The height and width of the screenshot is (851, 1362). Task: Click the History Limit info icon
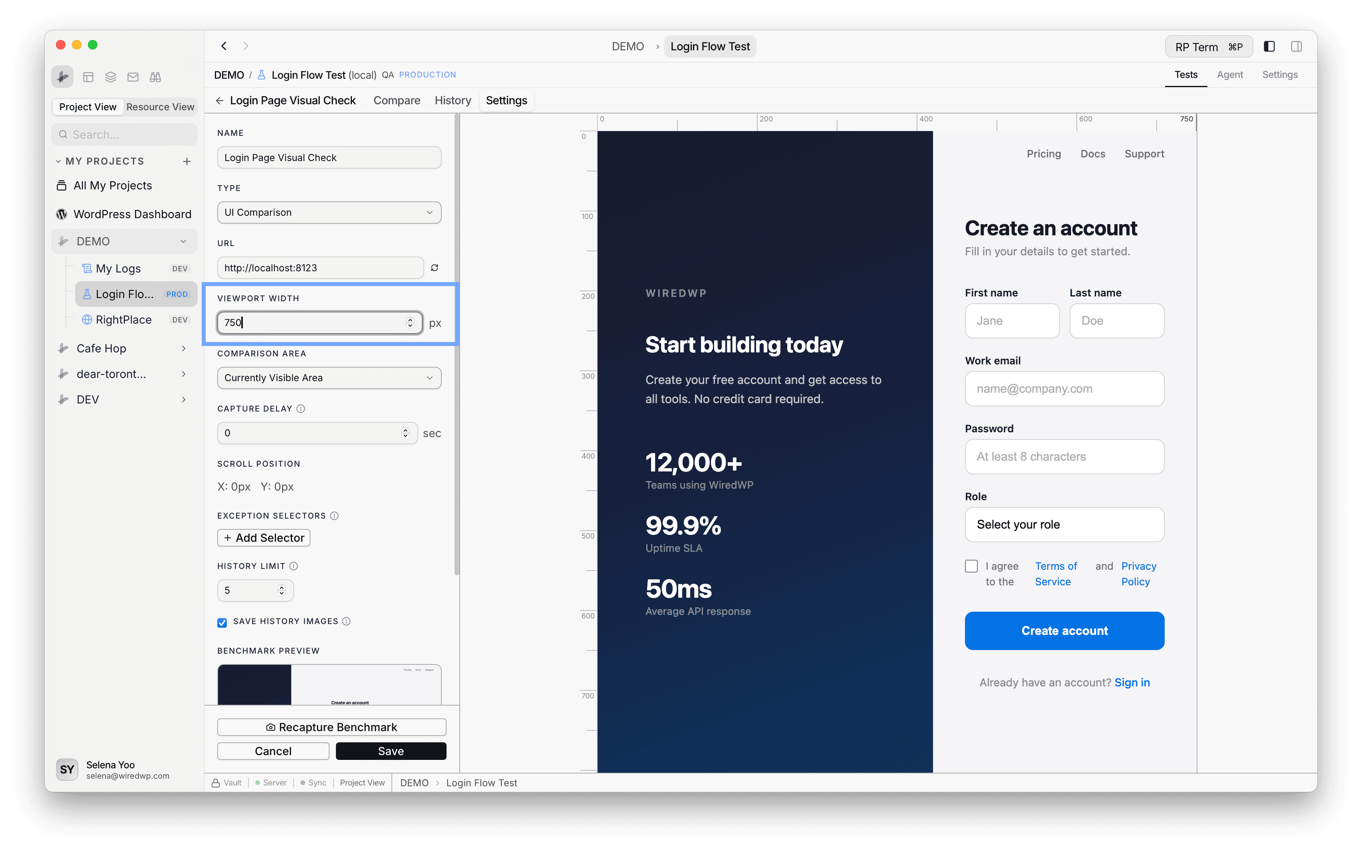294,566
